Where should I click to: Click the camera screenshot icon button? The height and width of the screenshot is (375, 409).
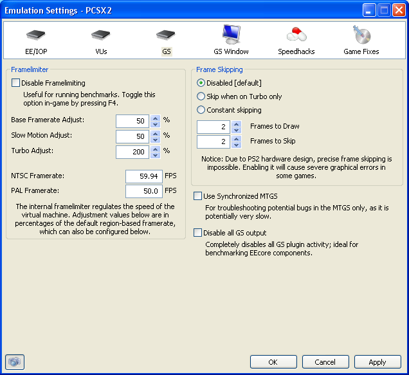point(15,362)
